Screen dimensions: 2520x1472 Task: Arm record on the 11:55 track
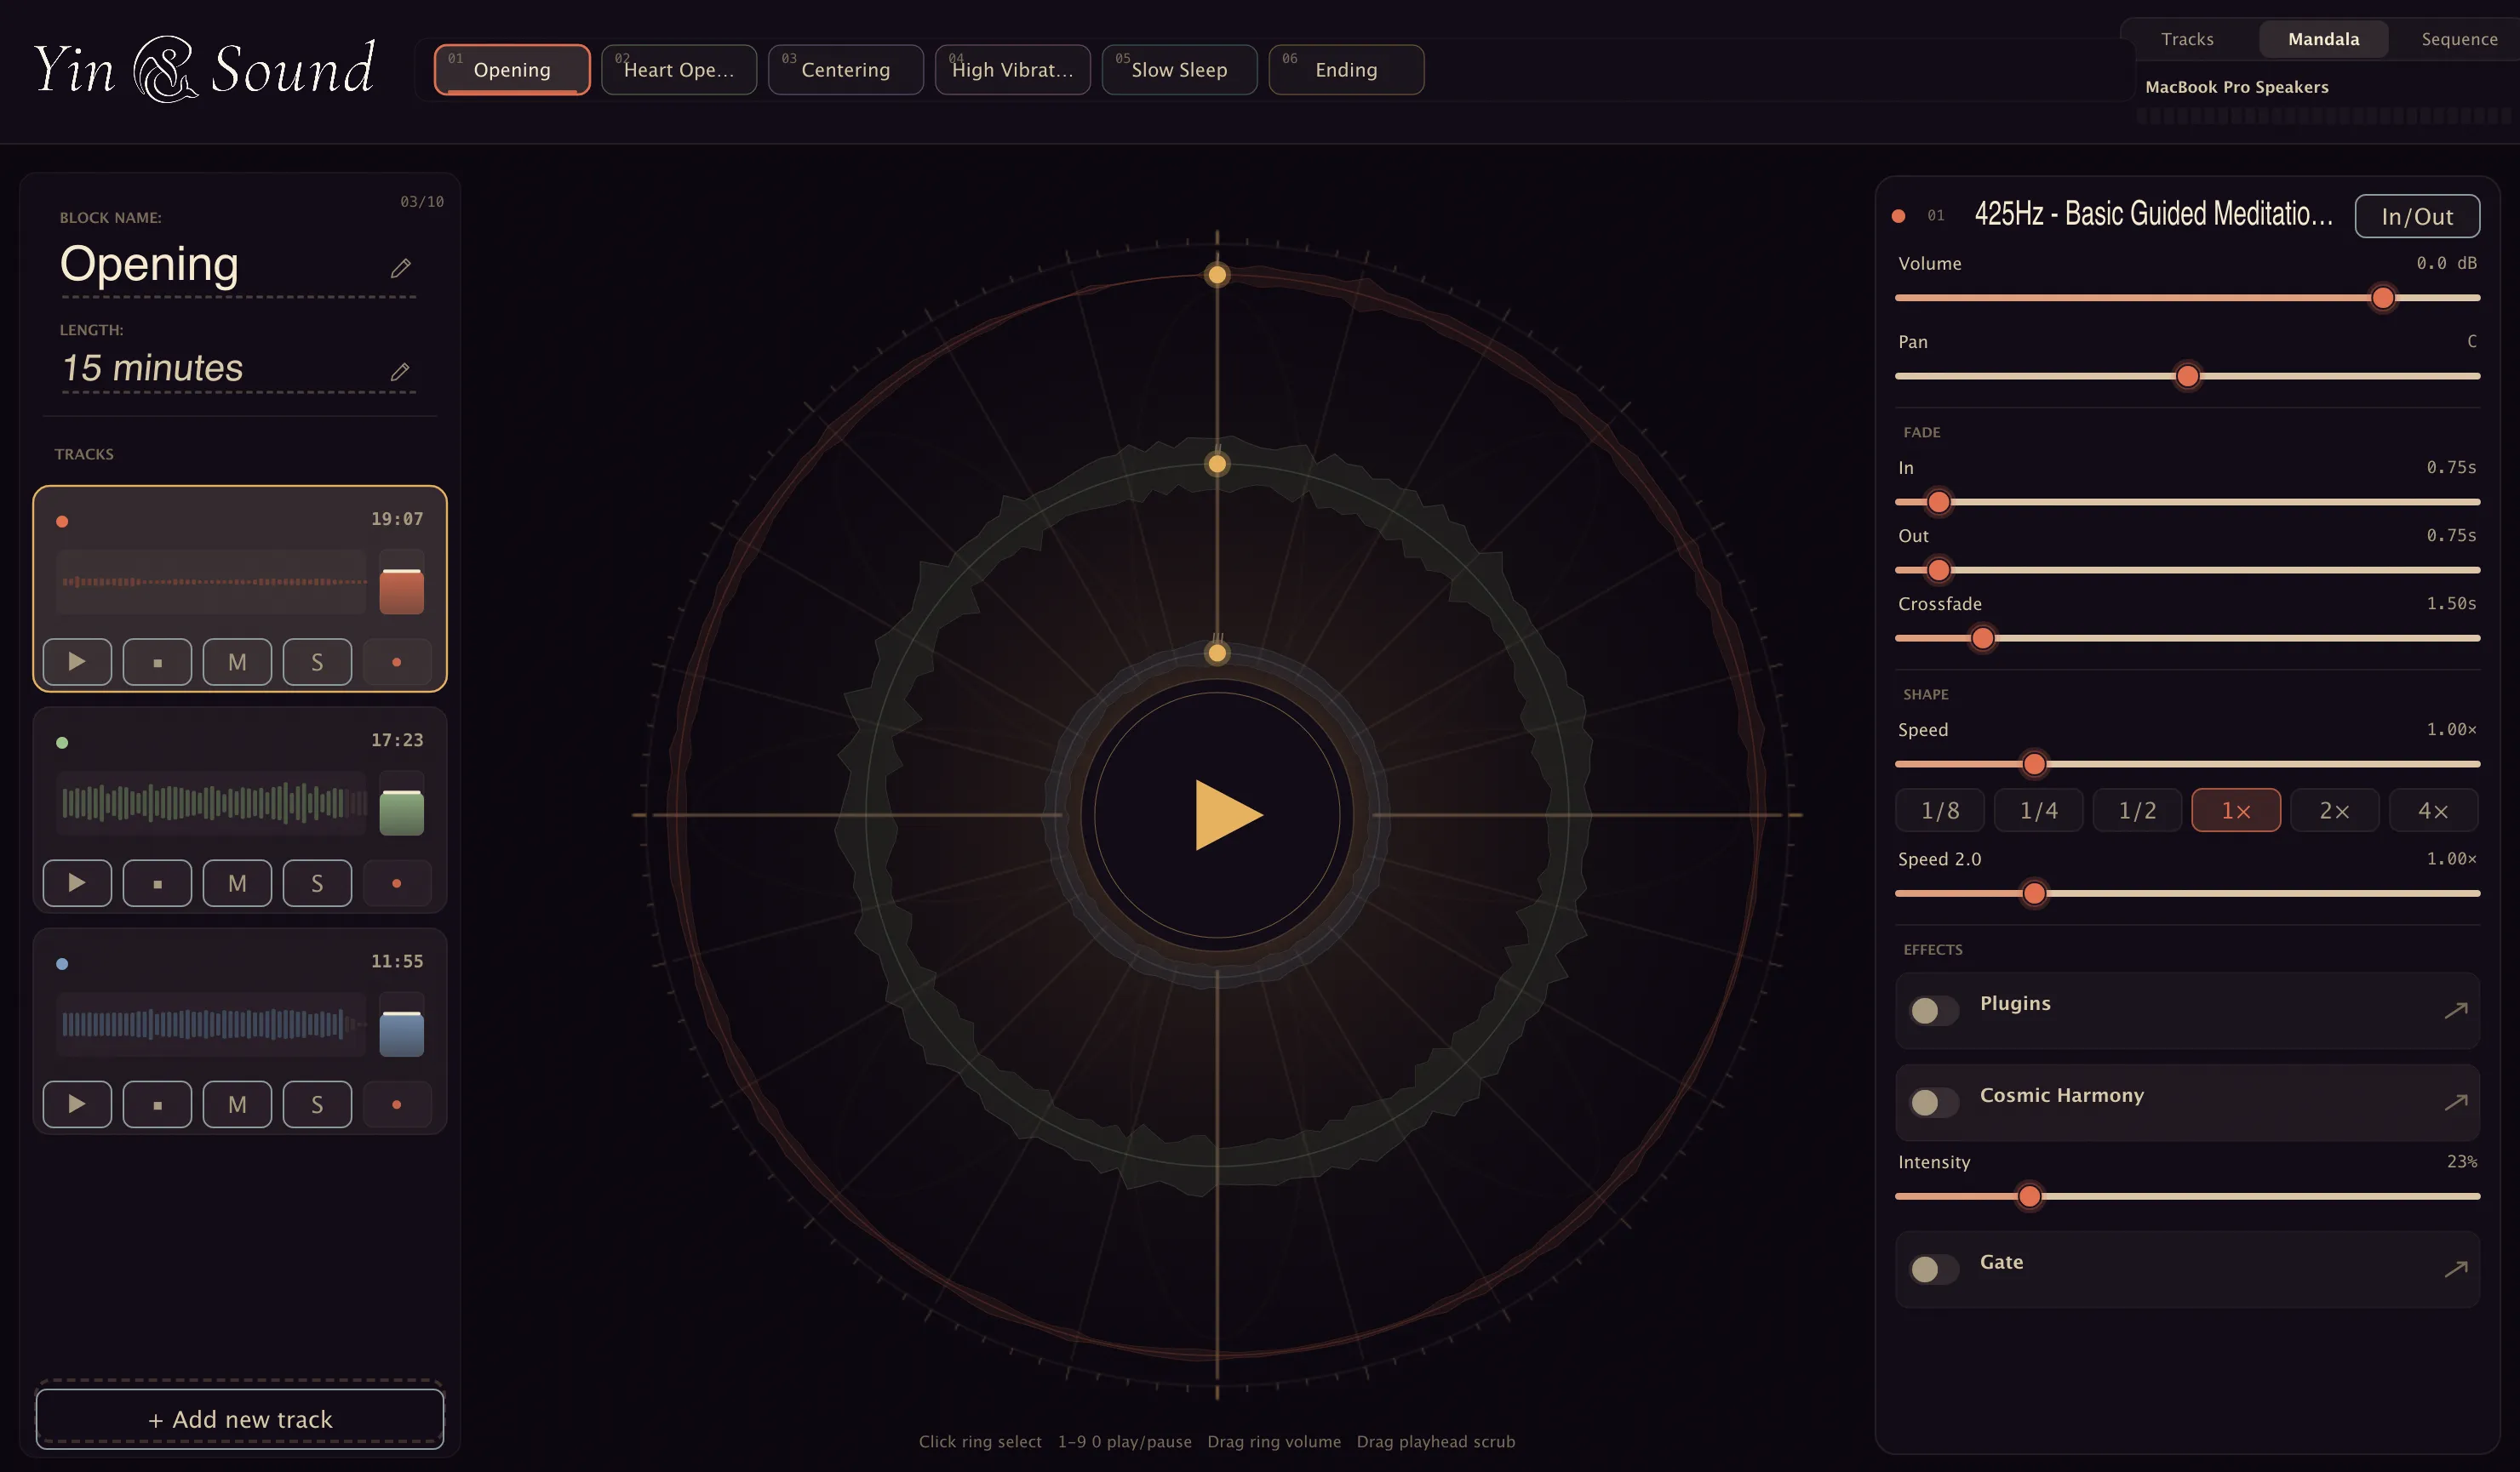(x=397, y=1104)
